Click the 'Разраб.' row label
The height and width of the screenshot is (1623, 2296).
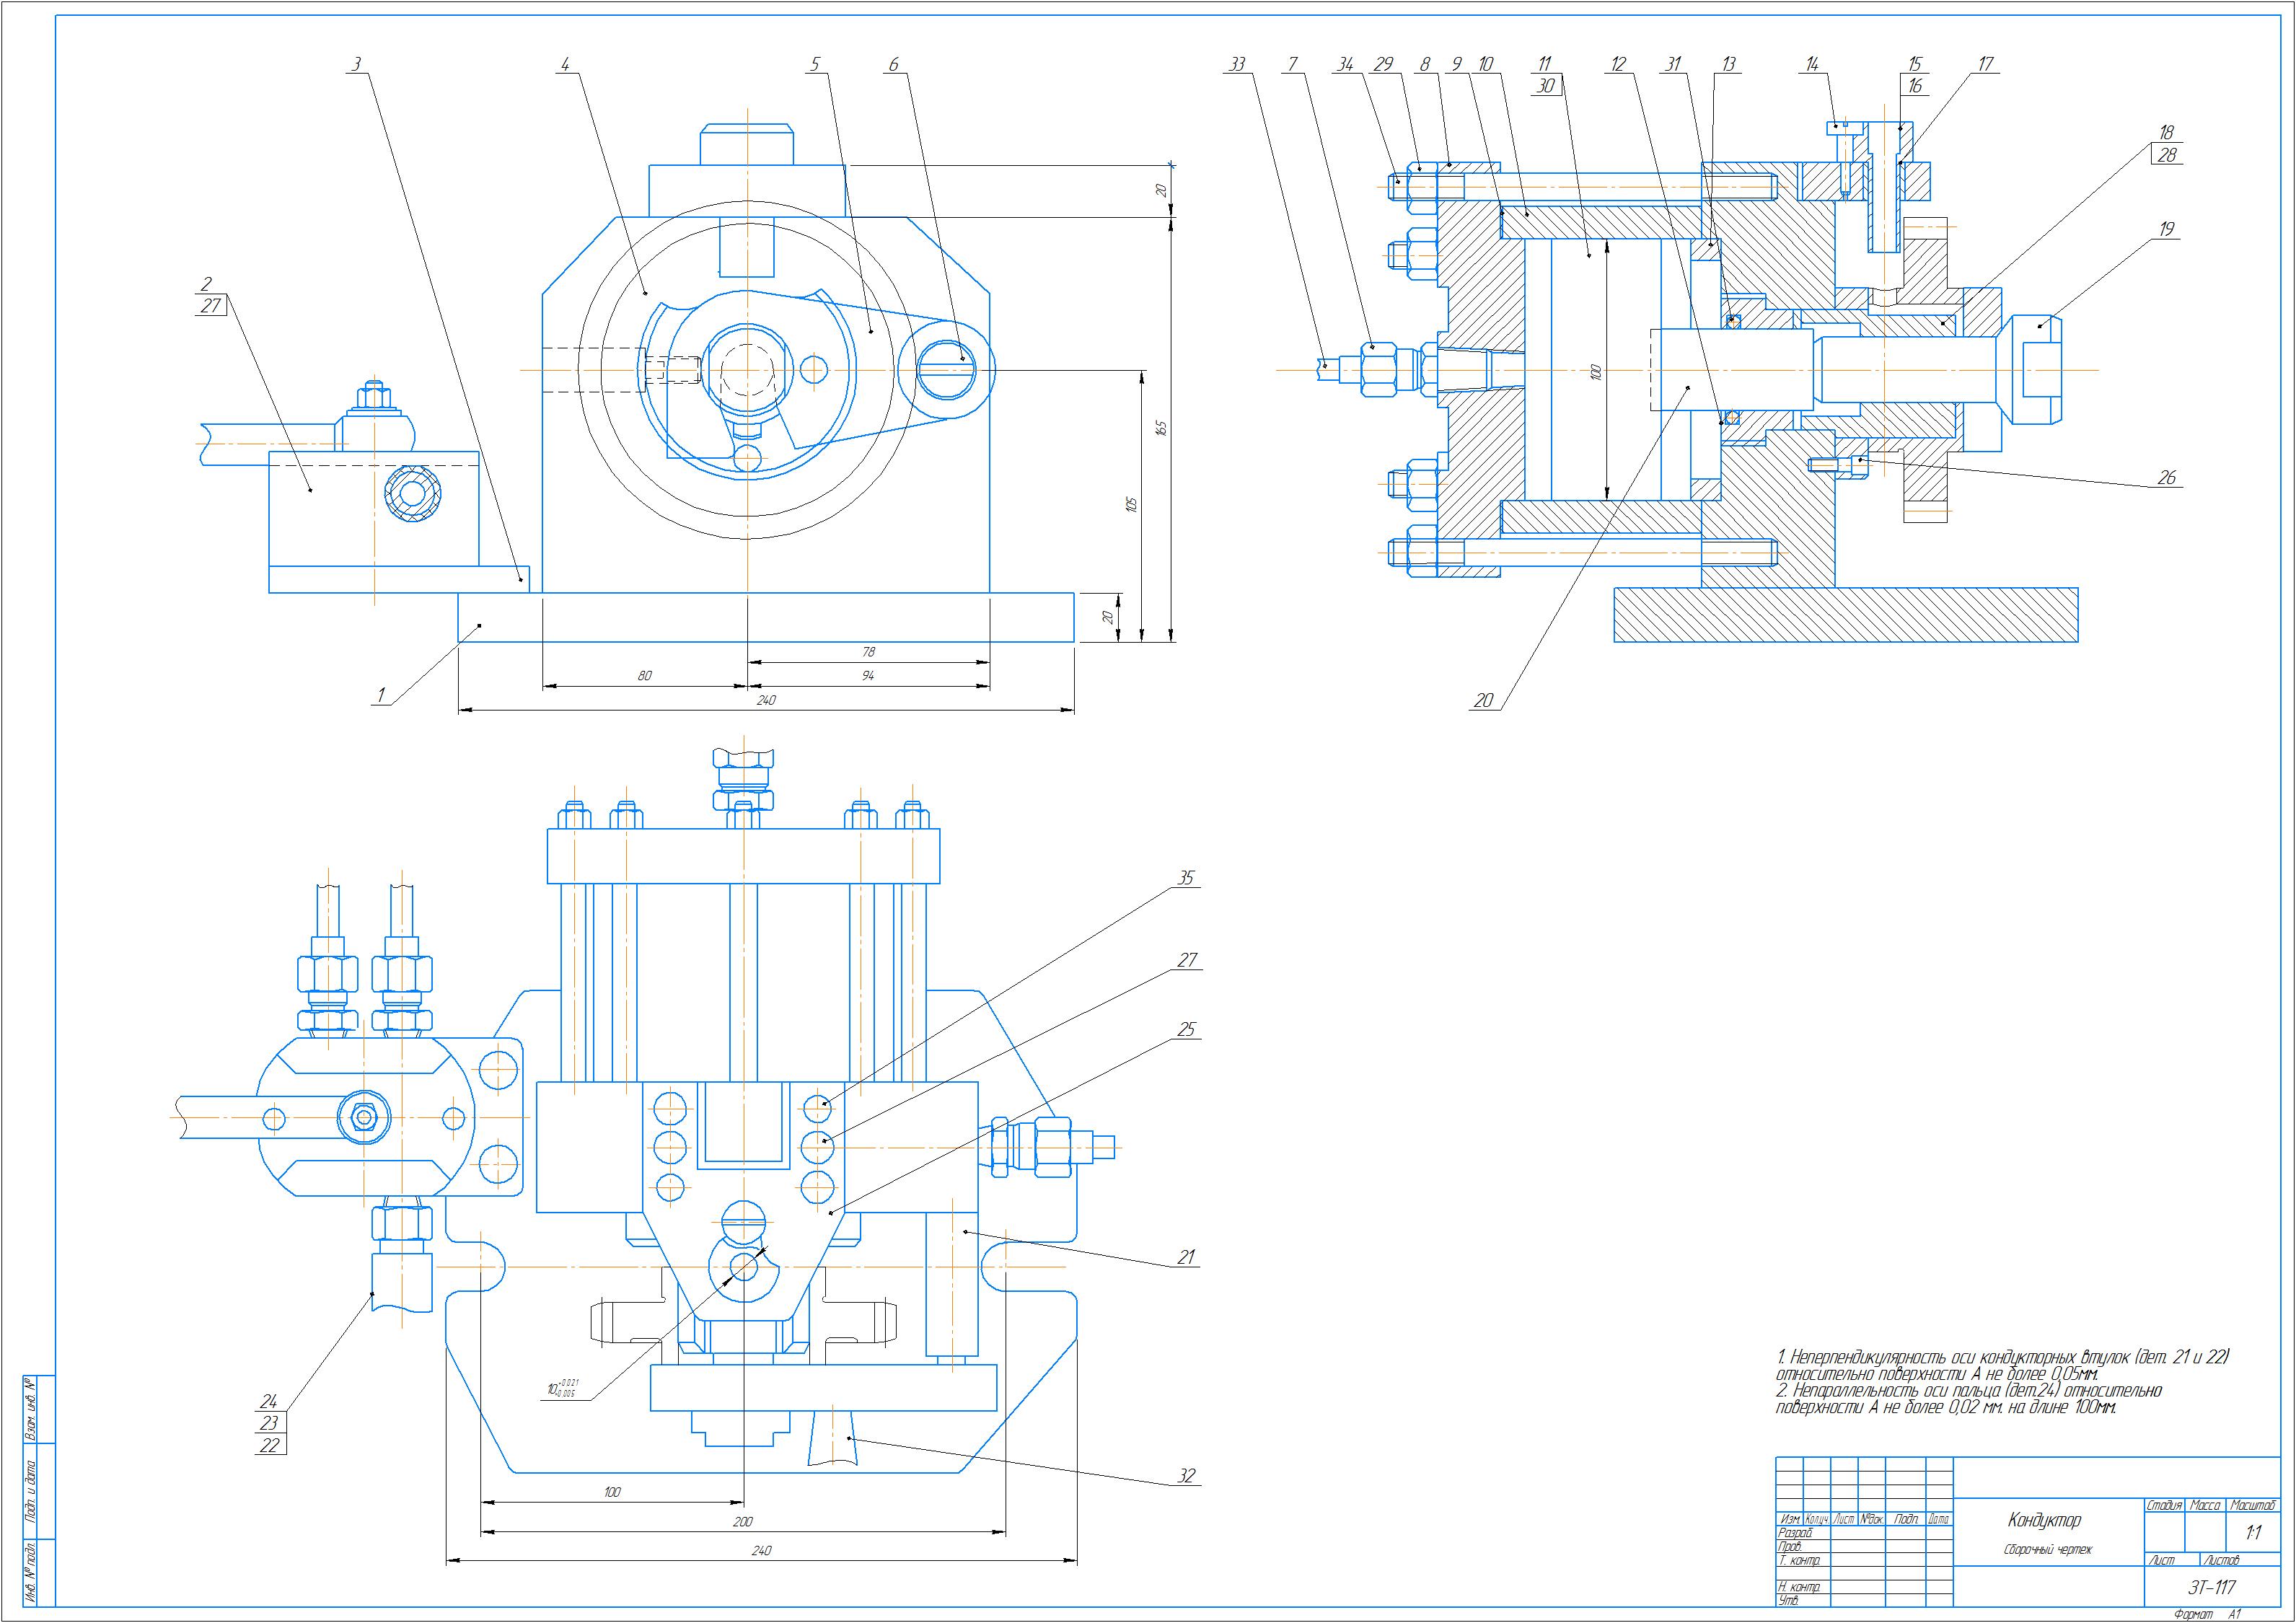click(1794, 1533)
